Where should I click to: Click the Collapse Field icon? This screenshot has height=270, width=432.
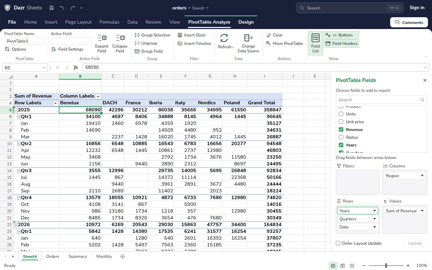[120, 38]
